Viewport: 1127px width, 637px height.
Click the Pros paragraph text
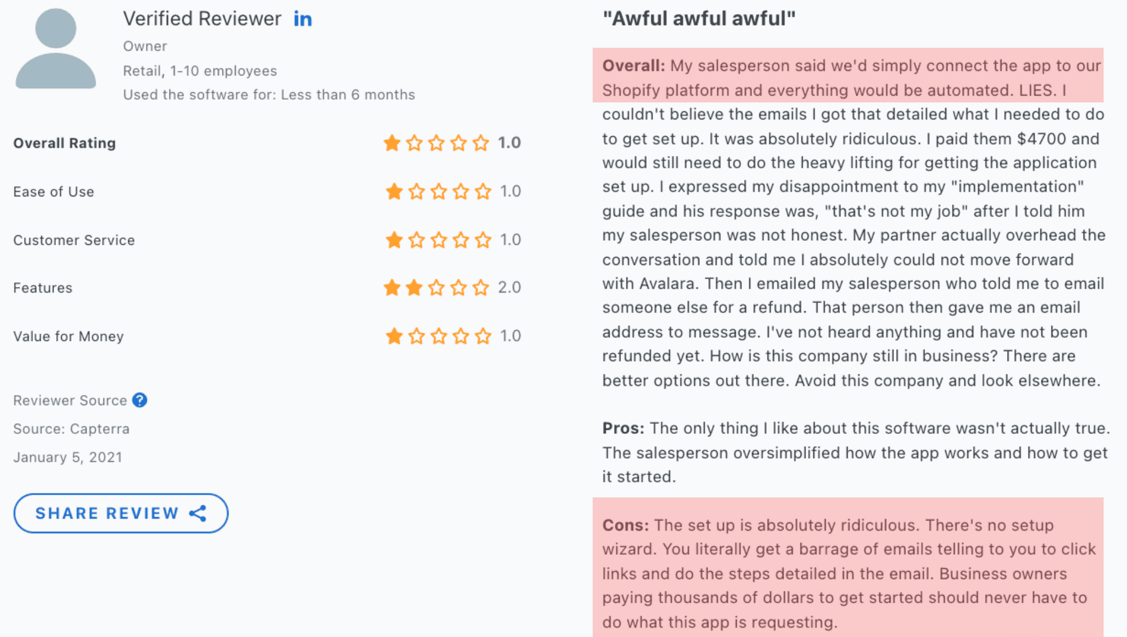pyautogui.click(x=856, y=452)
